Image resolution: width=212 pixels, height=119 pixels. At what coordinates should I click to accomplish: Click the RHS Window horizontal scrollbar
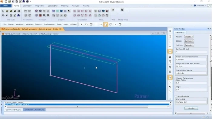tap(191, 113)
